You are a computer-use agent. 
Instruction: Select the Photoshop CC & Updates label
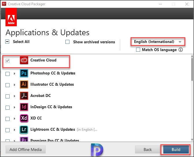click(53, 73)
